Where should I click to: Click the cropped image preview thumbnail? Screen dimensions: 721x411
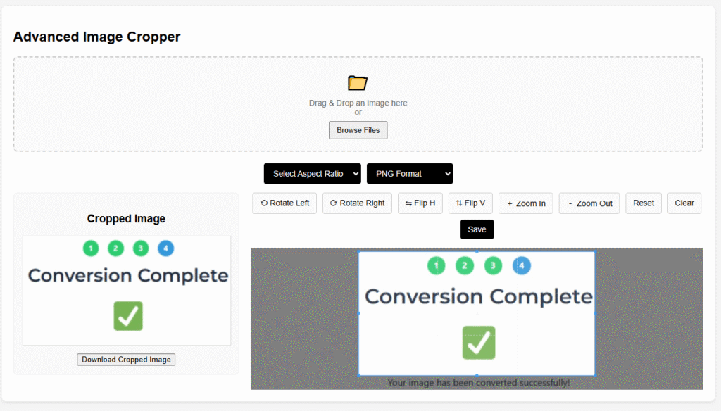pyautogui.click(x=126, y=291)
